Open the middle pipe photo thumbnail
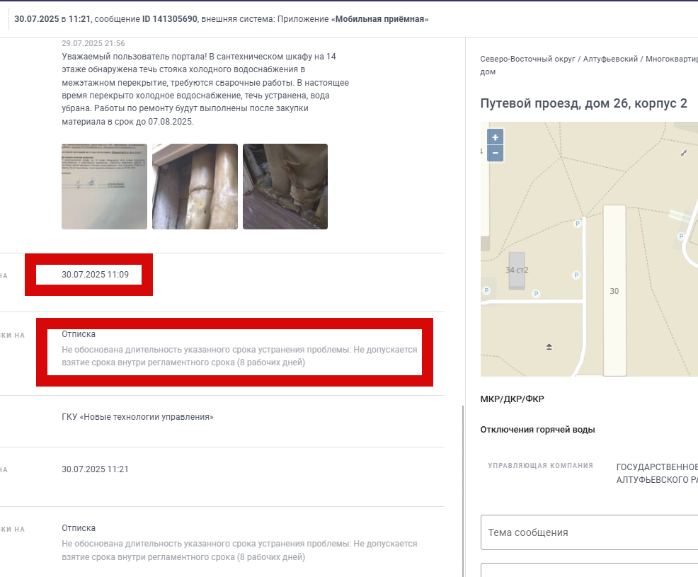The width and height of the screenshot is (698, 577). tap(195, 186)
